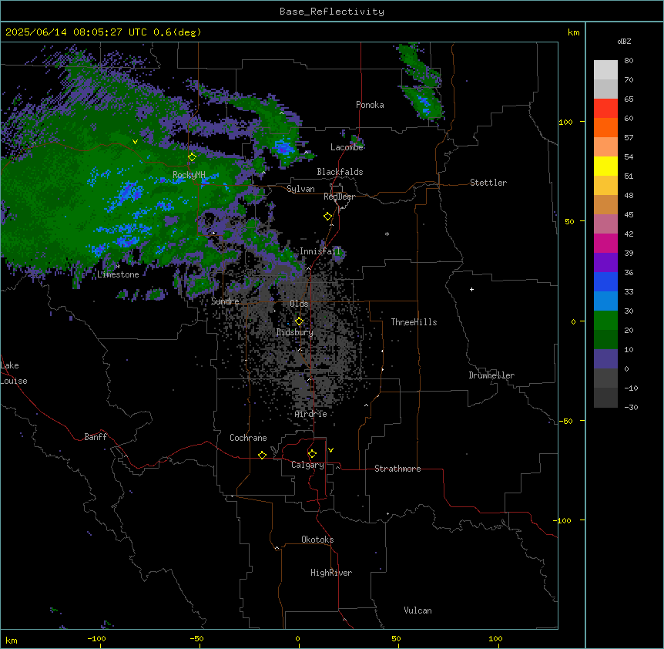Click the 10 dBZ slate legend swatch
The image size is (664, 649).
click(605, 359)
